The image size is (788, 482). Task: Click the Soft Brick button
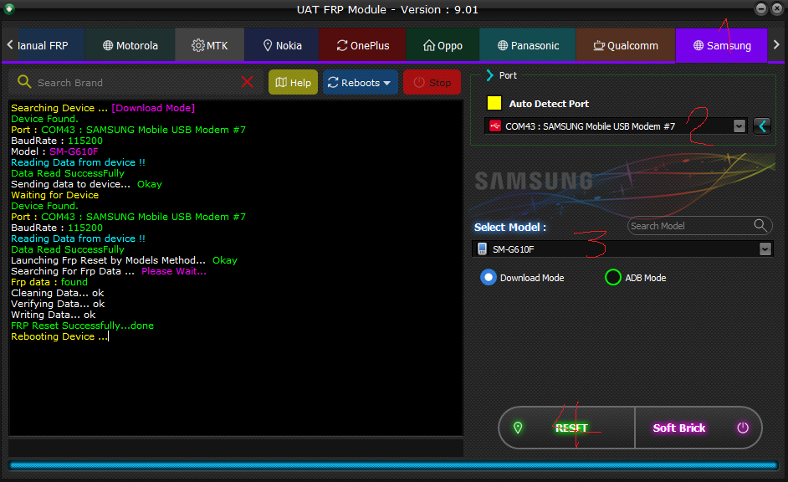pyautogui.click(x=698, y=428)
